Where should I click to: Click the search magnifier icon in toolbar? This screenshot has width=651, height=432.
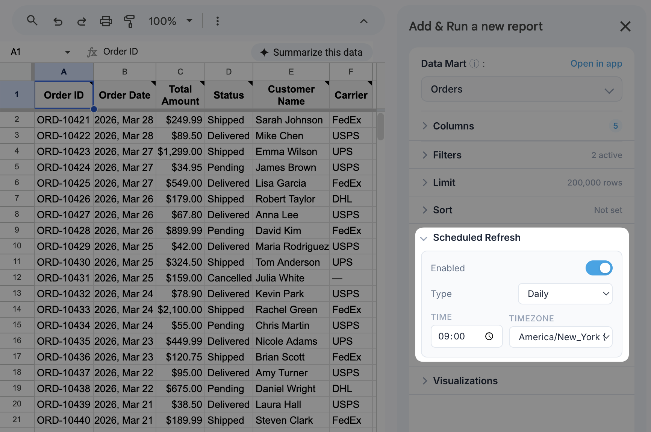point(32,21)
